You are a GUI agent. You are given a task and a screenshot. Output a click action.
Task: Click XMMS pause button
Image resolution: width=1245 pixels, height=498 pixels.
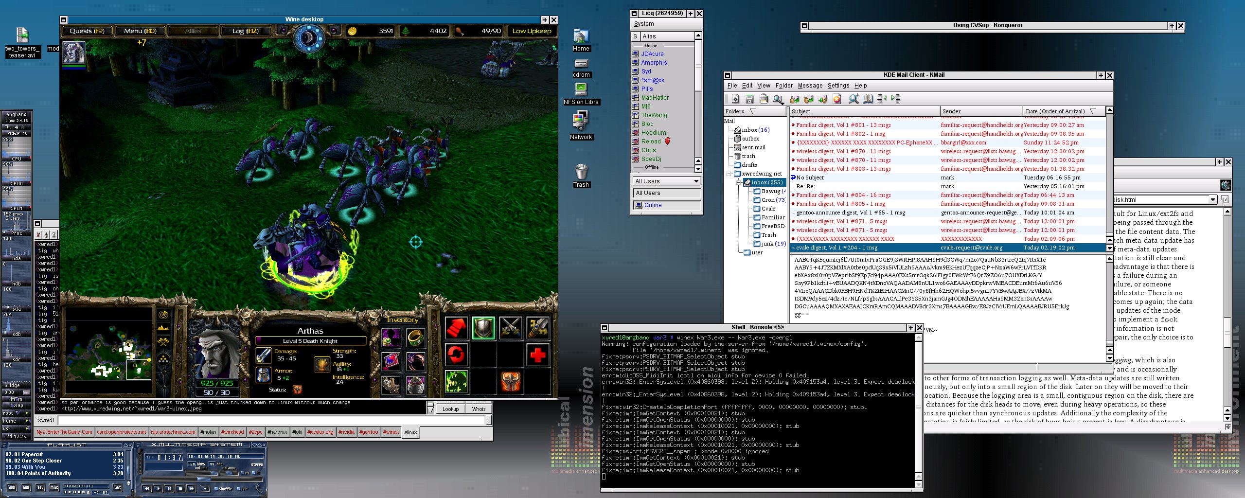[x=169, y=489]
